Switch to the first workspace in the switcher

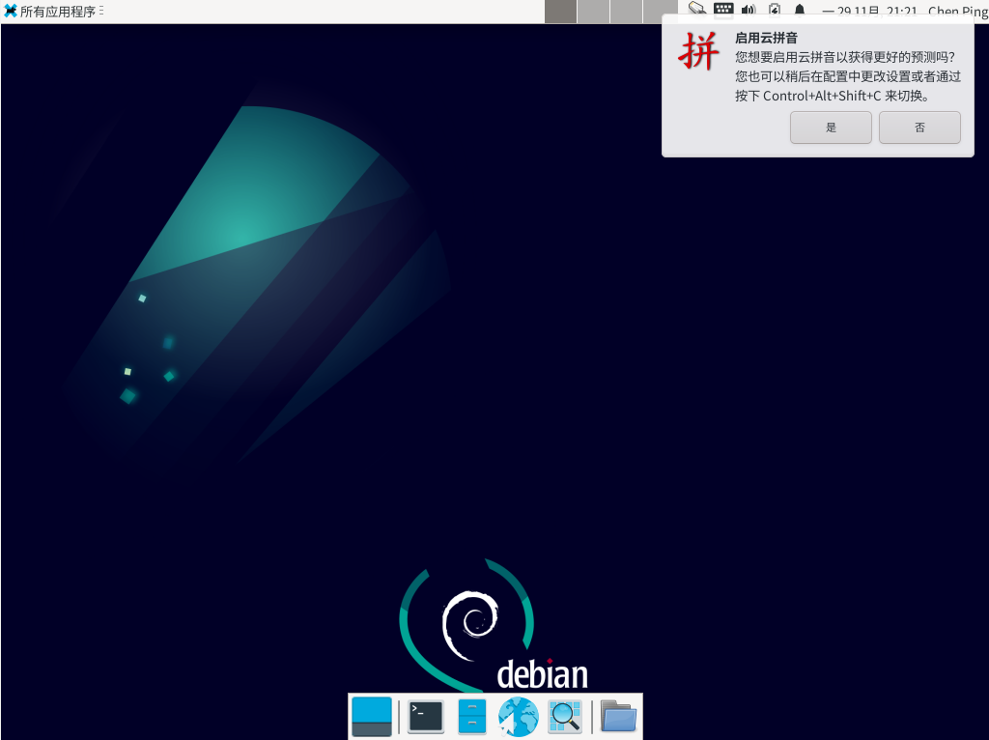point(560,12)
